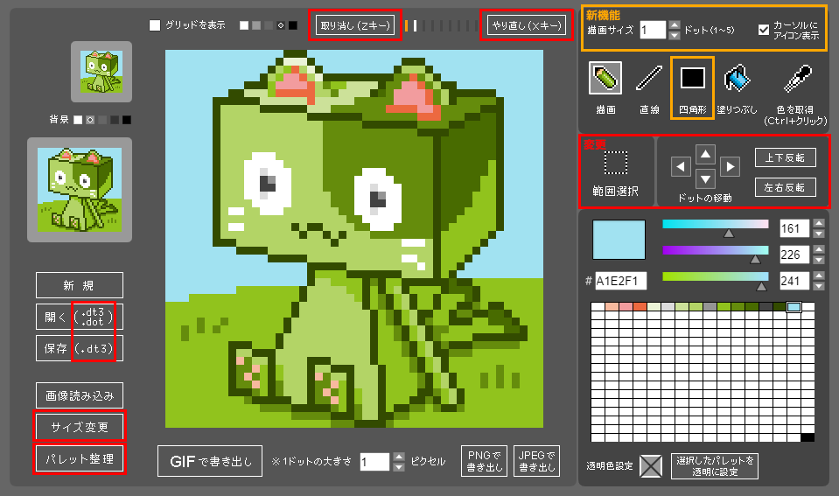This screenshot has width=839, height=496.
Task: Move dots down with the down arrow
Action: (x=705, y=179)
